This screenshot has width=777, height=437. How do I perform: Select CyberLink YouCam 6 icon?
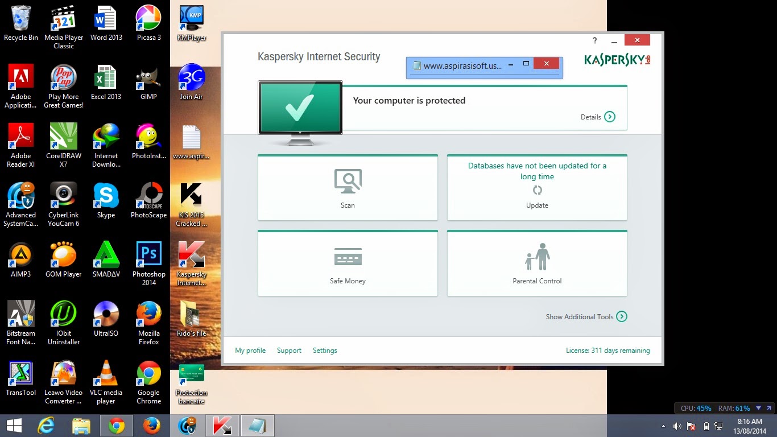pyautogui.click(x=64, y=204)
